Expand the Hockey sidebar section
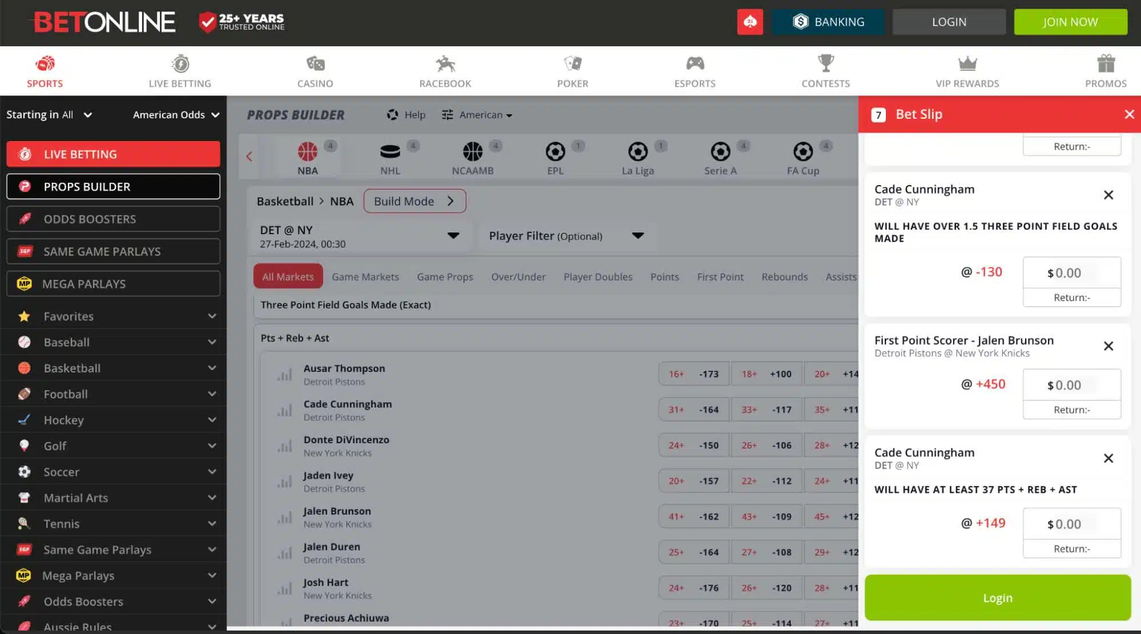This screenshot has width=1141, height=634. pyautogui.click(x=114, y=420)
